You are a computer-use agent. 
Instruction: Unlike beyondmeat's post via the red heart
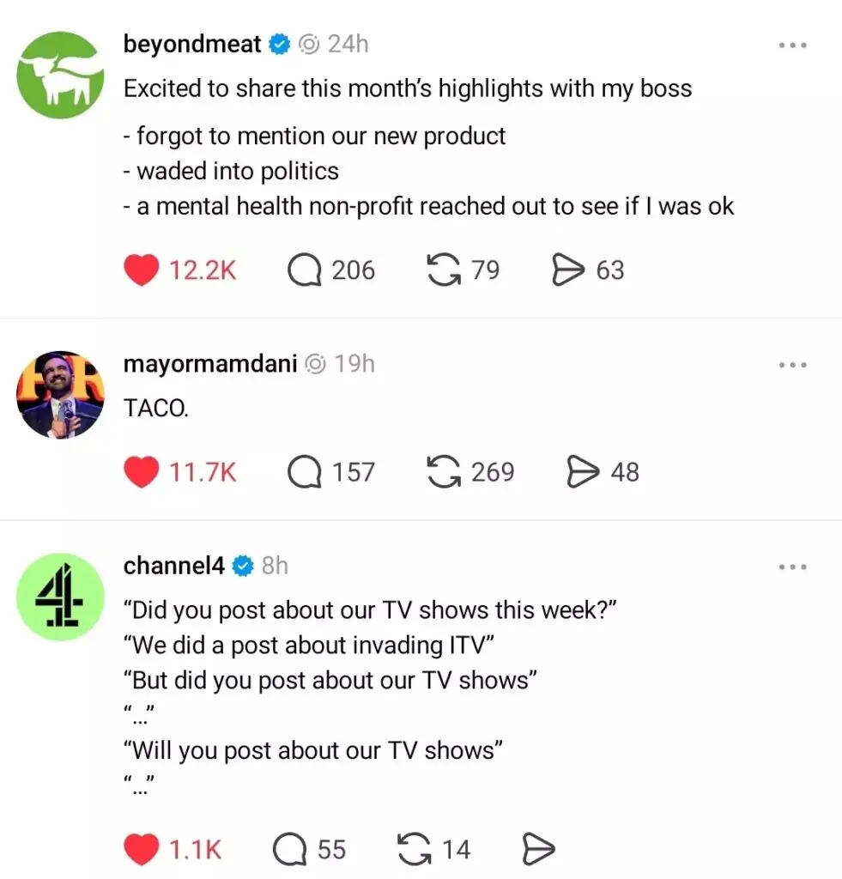pos(141,270)
